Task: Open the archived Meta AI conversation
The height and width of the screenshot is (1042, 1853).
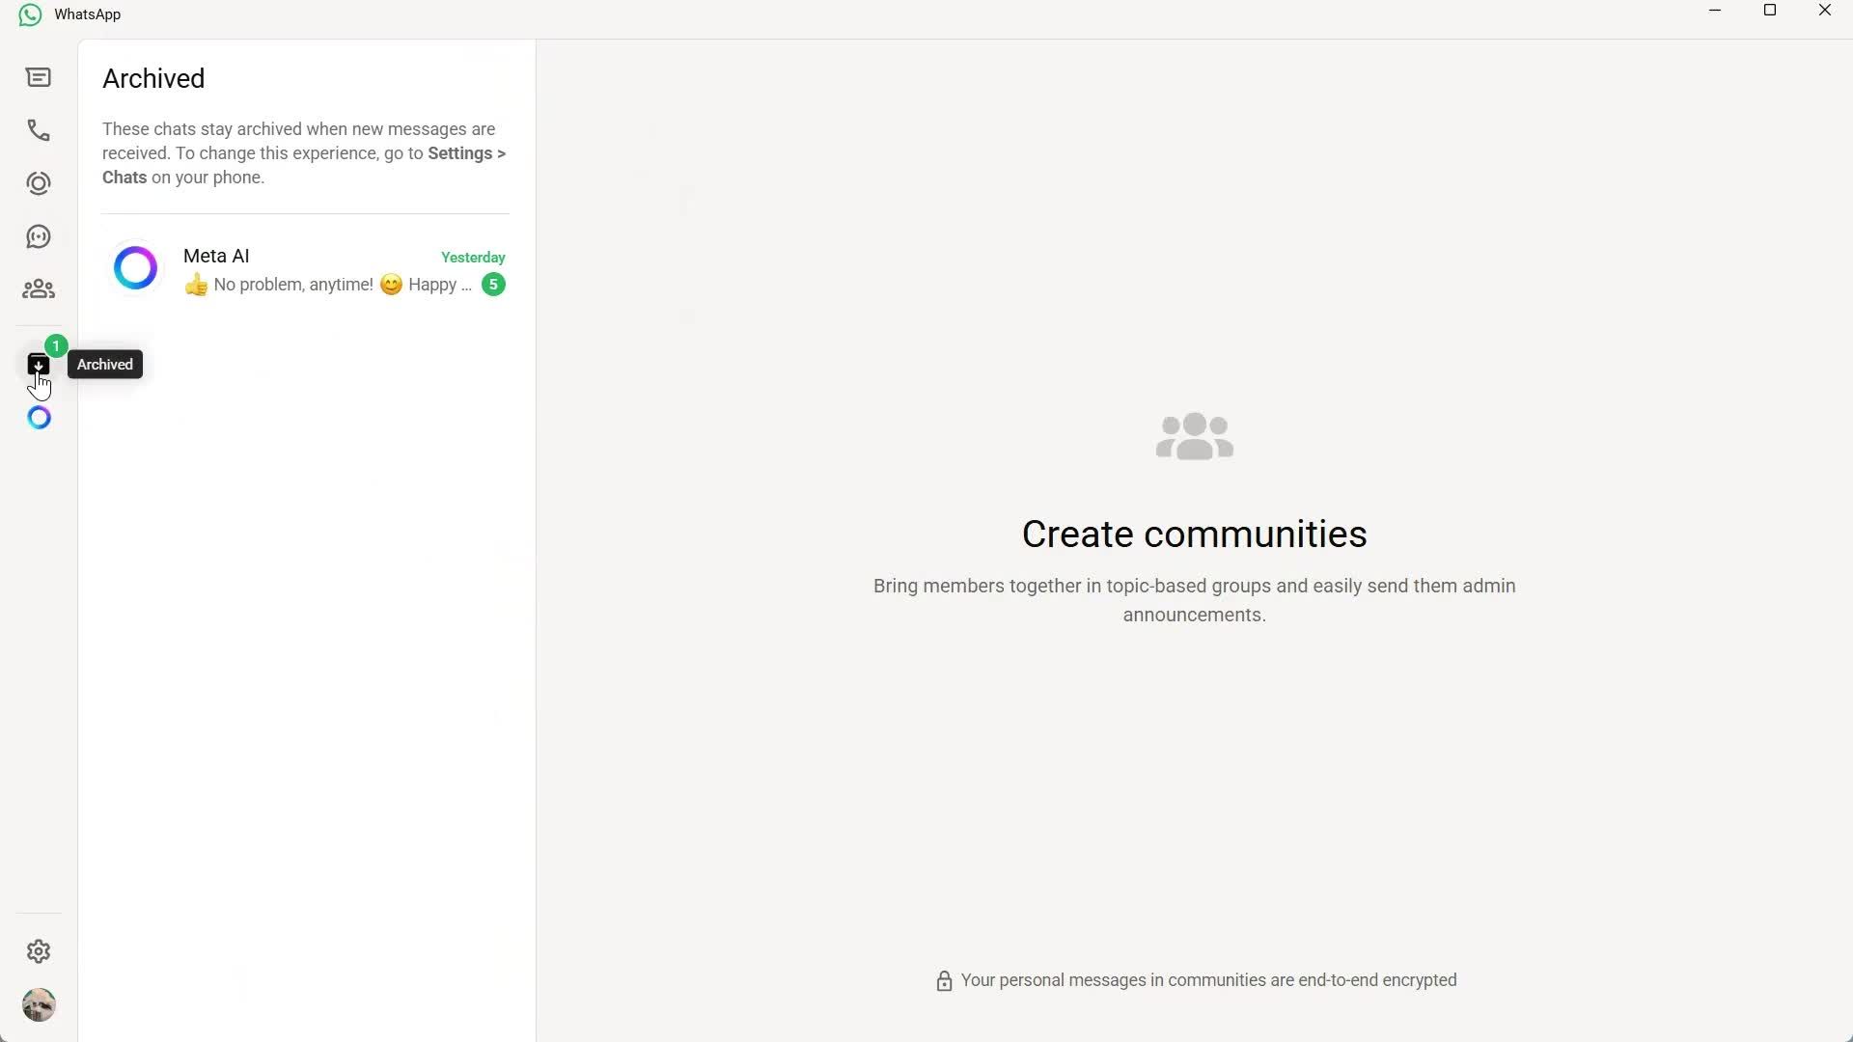Action: tap(304, 270)
